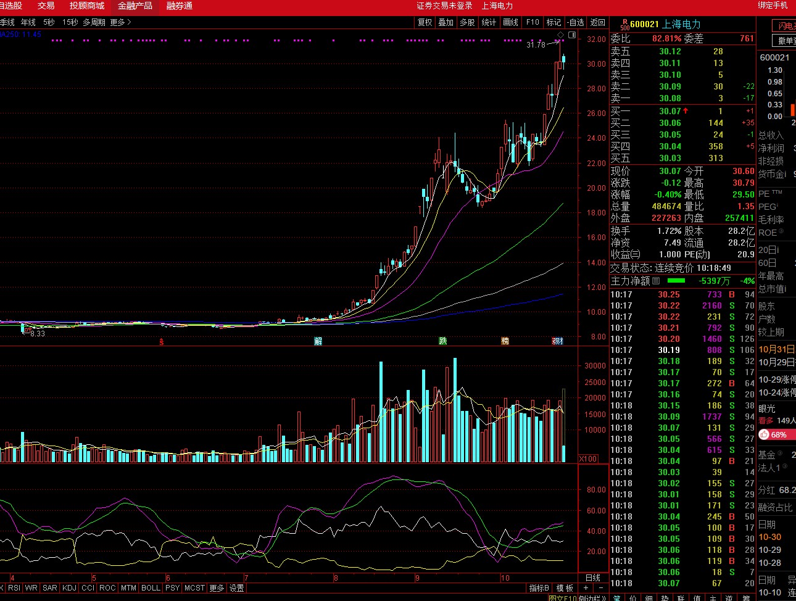This screenshot has height=601, width=796.
Task: Expand 更多 indicators list
Action: (217, 588)
